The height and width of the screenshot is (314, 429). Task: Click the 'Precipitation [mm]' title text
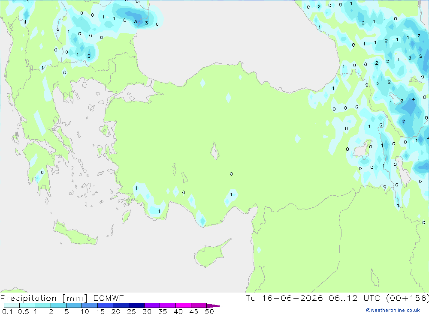click(44, 298)
